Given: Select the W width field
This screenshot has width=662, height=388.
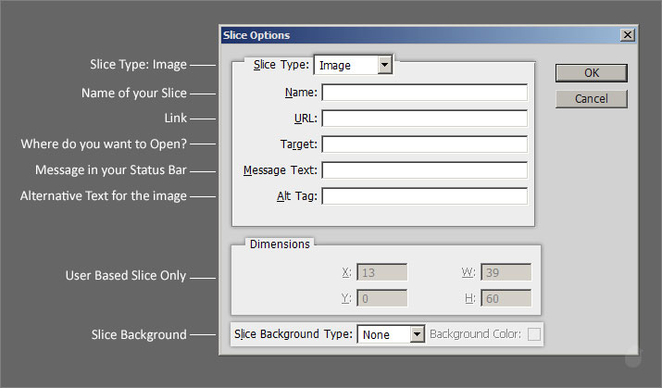Looking at the screenshot, I should [506, 272].
